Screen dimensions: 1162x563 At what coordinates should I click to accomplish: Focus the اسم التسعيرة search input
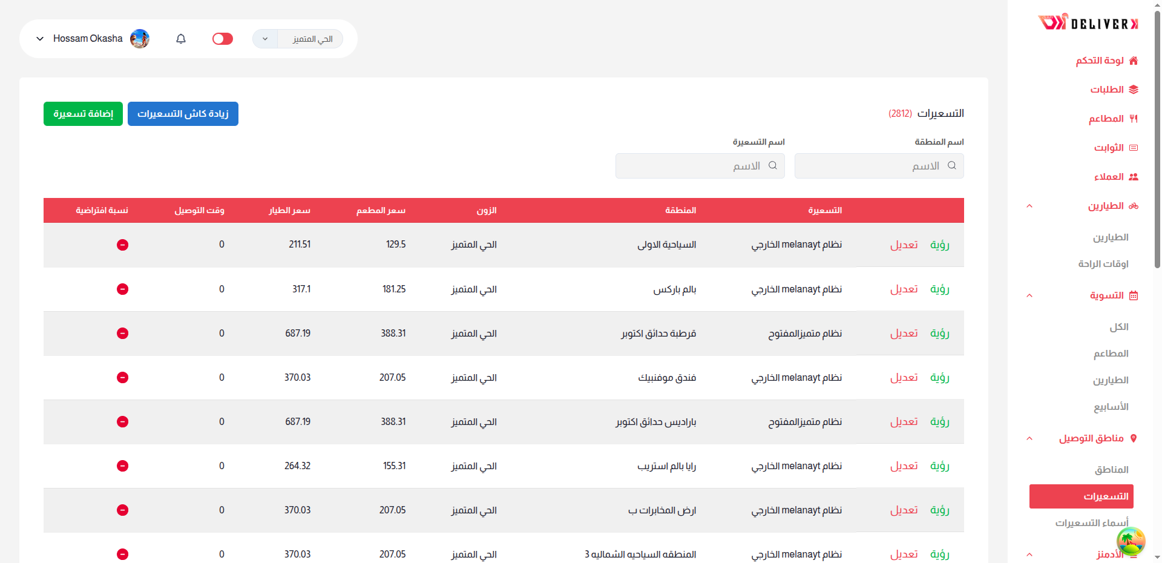[690, 166]
